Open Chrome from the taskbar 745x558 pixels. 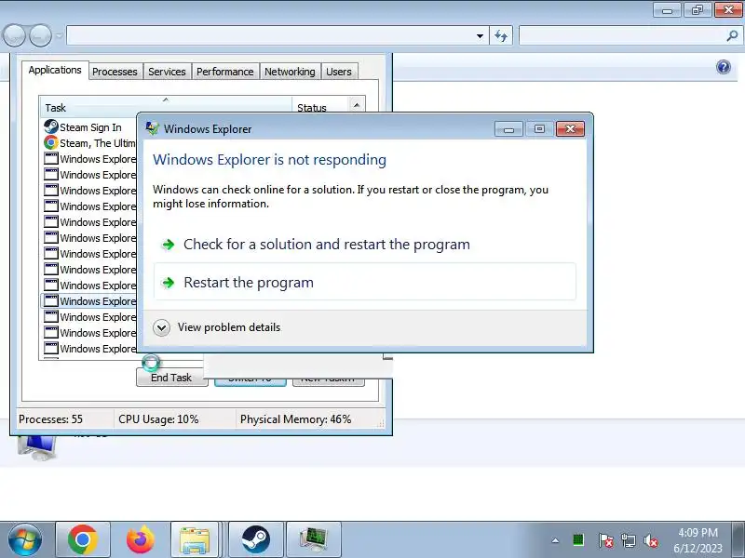click(83, 540)
